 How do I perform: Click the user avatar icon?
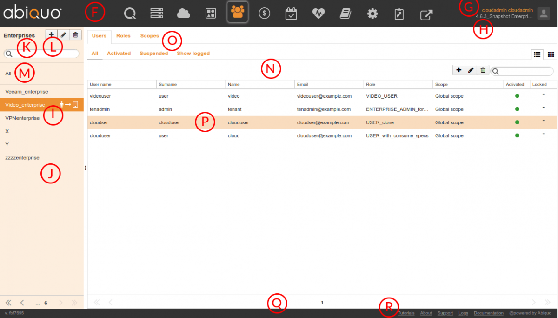click(544, 13)
